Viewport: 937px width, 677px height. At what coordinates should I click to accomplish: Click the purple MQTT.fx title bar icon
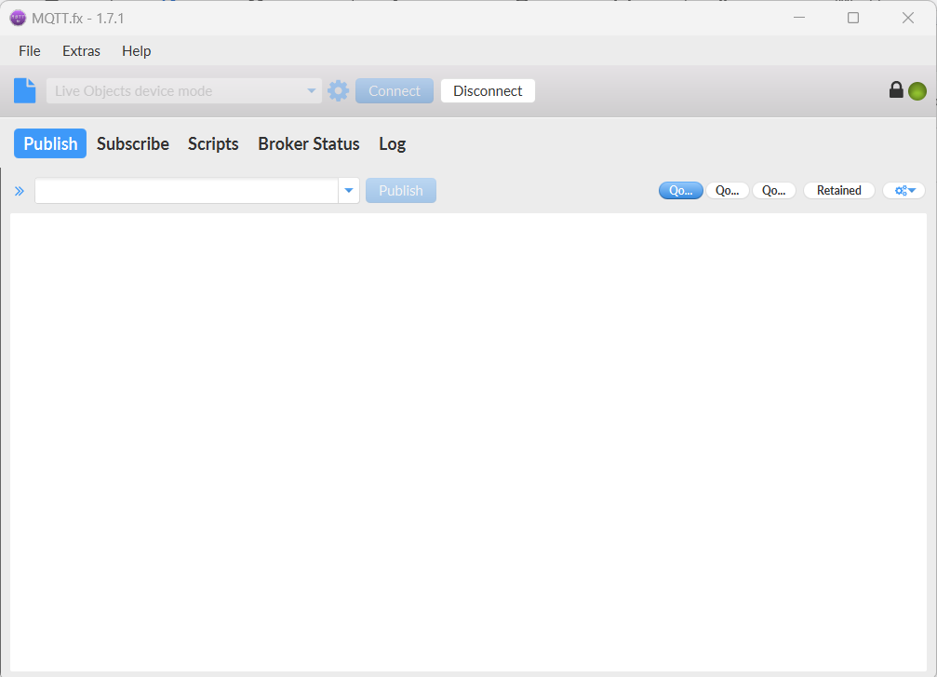pyautogui.click(x=18, y=18)
